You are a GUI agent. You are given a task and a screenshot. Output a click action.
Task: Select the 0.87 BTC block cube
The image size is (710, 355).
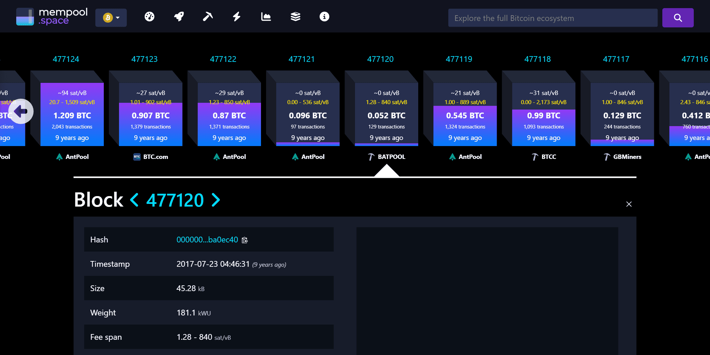pyautogui.click(x=229, y=114)
